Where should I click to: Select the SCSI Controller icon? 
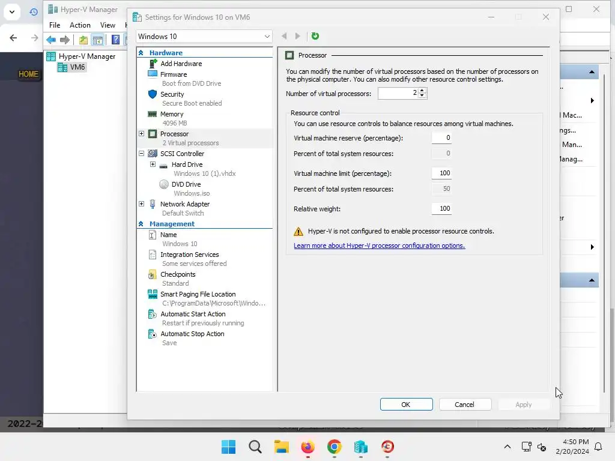[153, 154]
